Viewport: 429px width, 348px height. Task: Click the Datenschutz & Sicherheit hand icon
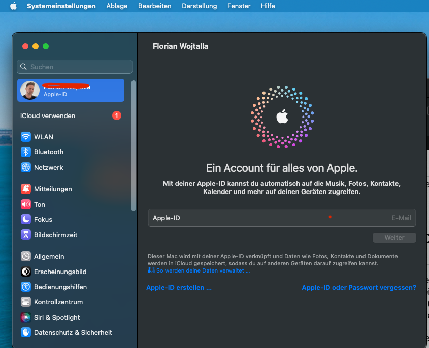26,332
